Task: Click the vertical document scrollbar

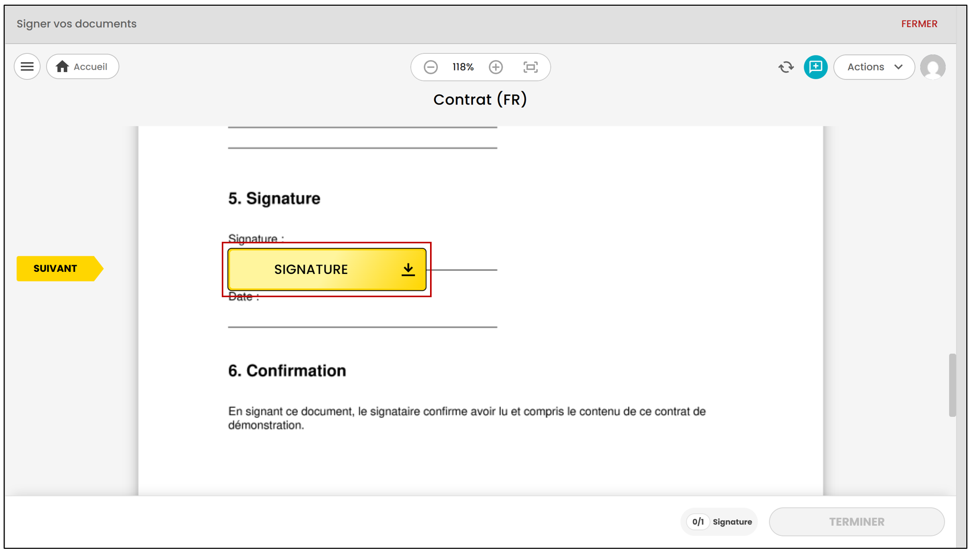Action: (952, 385)
